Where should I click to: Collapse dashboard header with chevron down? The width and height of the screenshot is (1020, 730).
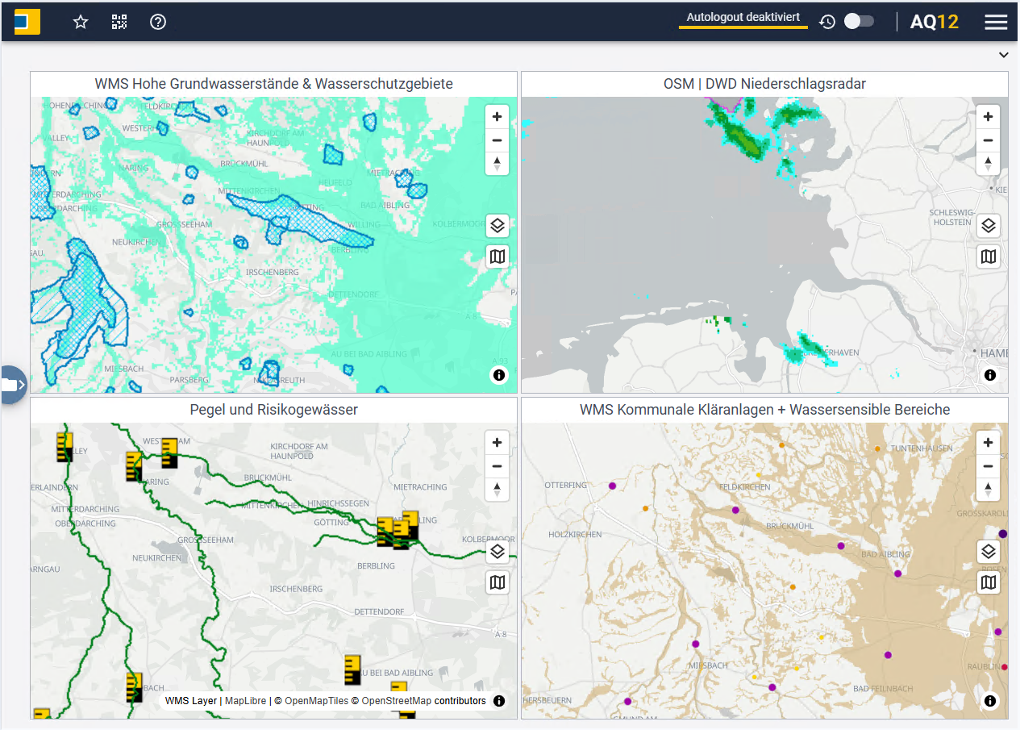pyautogui.click(x=1004, y=55)
